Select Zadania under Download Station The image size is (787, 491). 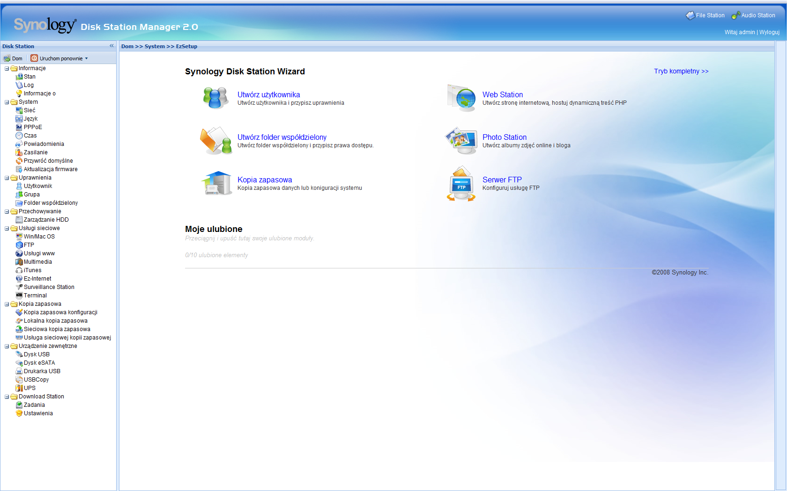coord(35,405)
